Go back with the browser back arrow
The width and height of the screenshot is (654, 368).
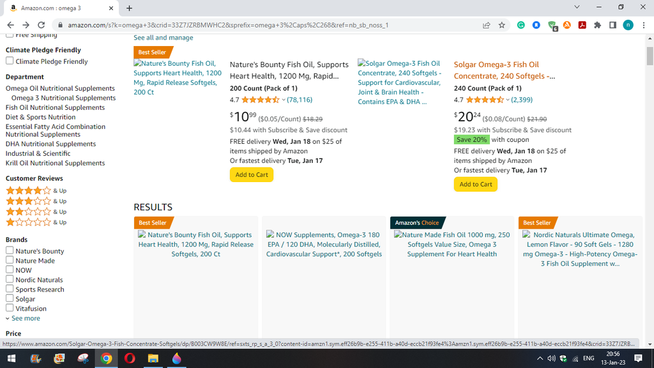click(11, 25)
